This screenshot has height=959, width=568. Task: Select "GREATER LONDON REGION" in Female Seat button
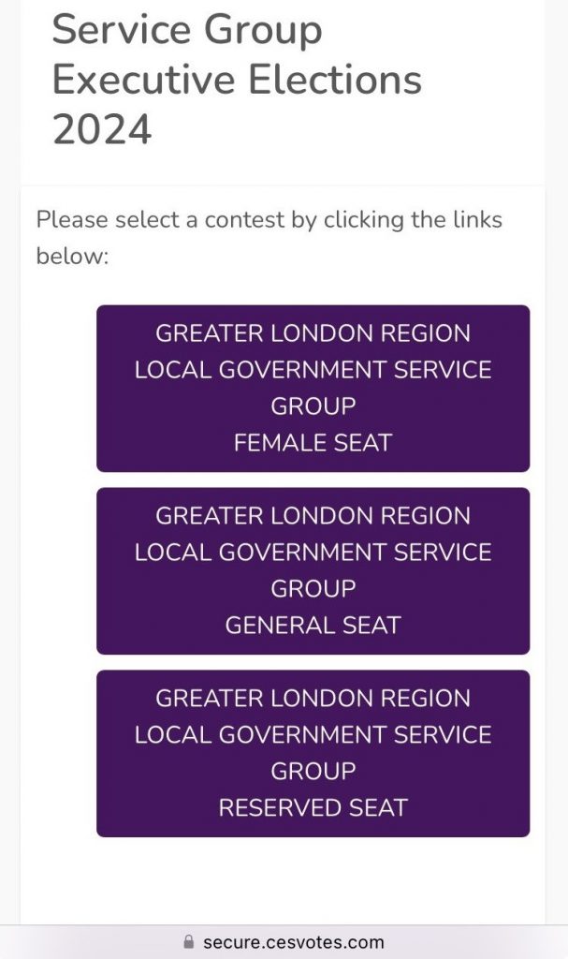click(313, 333)
